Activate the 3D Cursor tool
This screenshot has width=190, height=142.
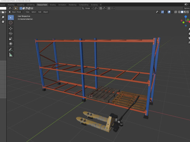click(11, 22)
